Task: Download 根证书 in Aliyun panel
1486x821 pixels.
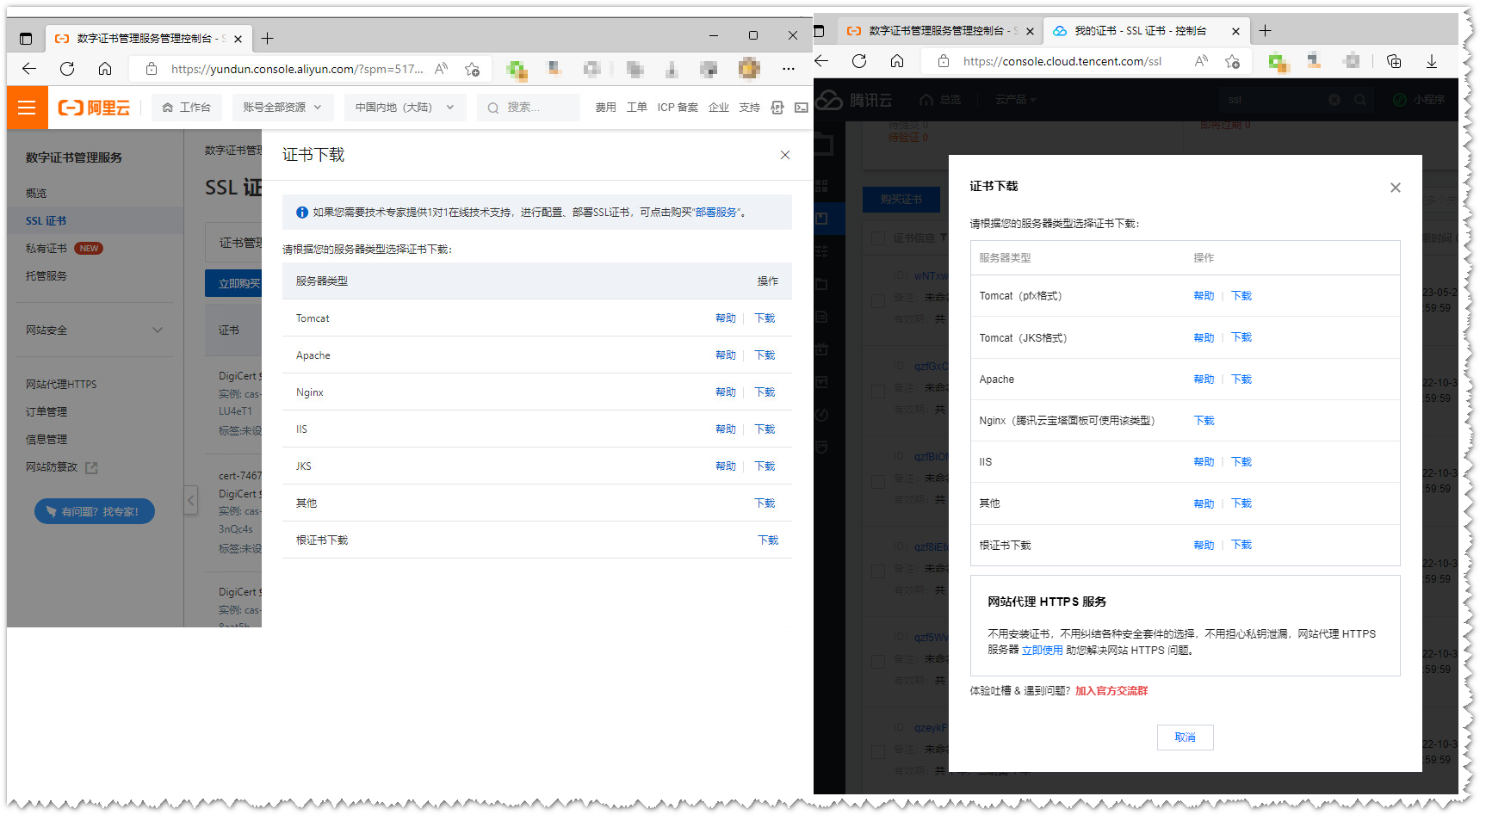Action: (x=768, y=540)
